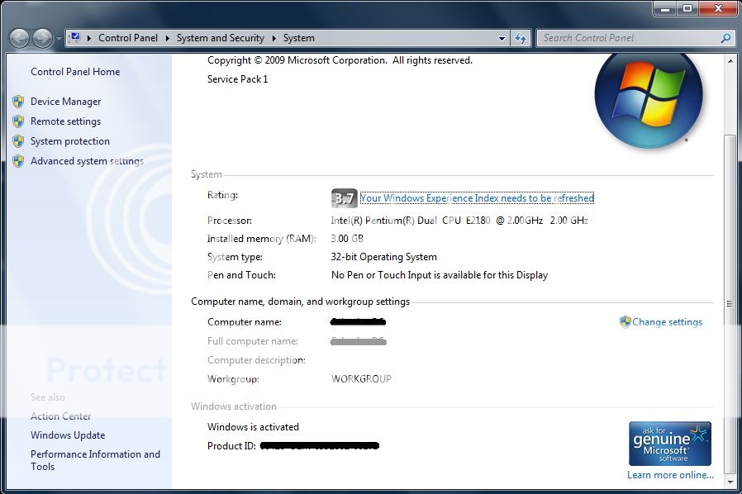Expand the address bar previous locations dropdown
The image size is (742, 494).
coord(502,38)
